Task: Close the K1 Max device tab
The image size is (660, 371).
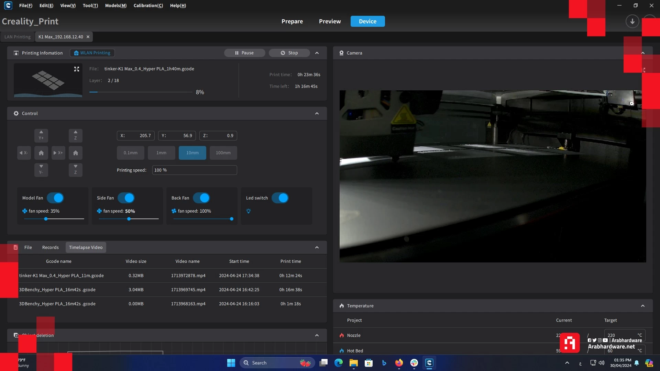Action: click(x=88, y=37)
